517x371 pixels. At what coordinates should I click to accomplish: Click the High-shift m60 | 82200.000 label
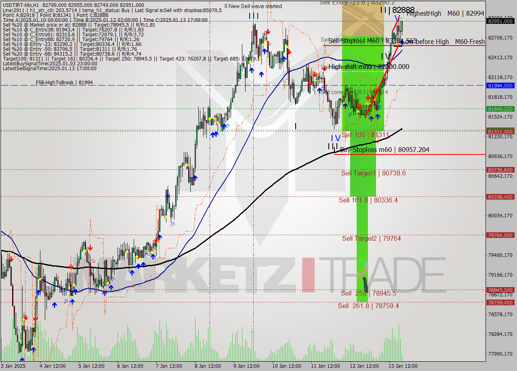click(369, 67)
